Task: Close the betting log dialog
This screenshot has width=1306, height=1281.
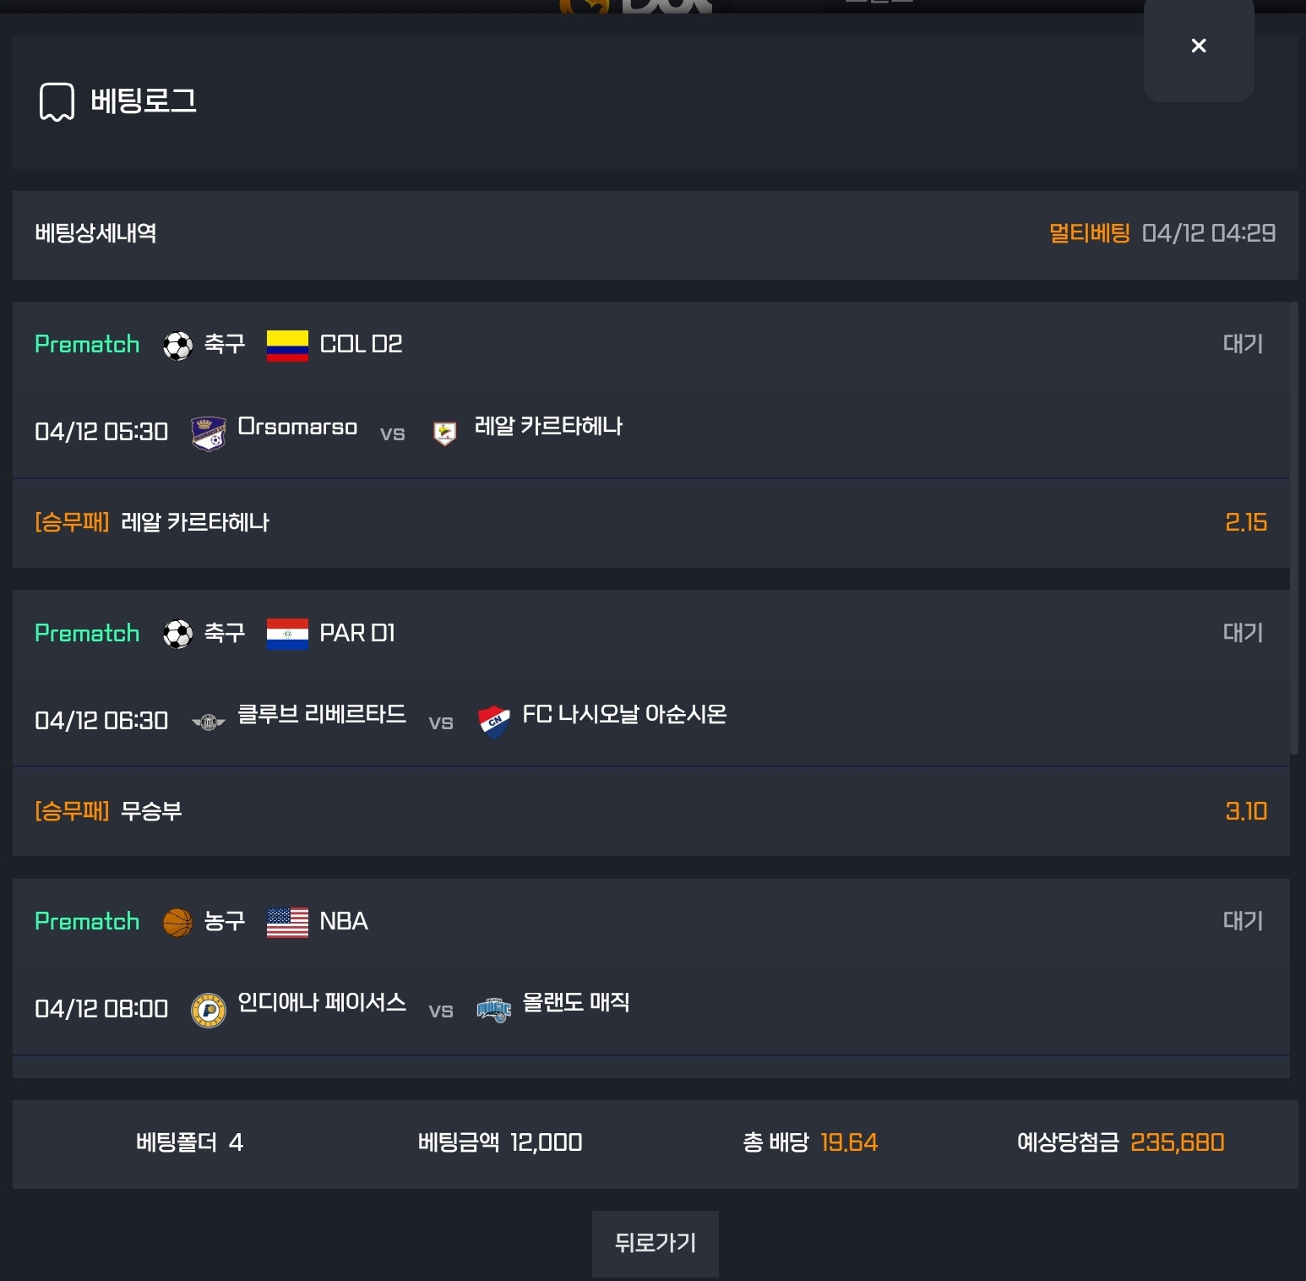Action: (1198, 46)
